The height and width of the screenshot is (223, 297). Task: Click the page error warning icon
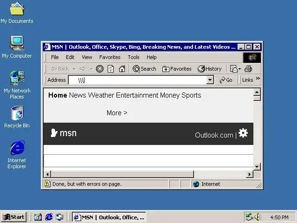tap(47, 184)
